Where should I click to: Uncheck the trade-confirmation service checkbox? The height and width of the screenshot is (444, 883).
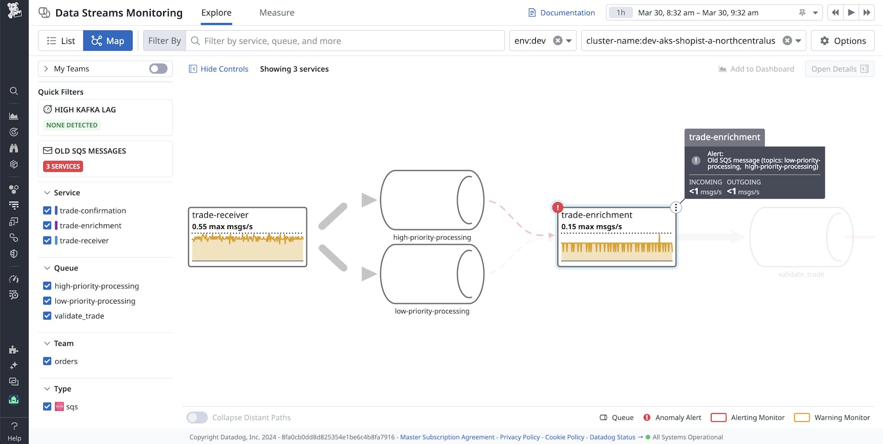(47, 211)
